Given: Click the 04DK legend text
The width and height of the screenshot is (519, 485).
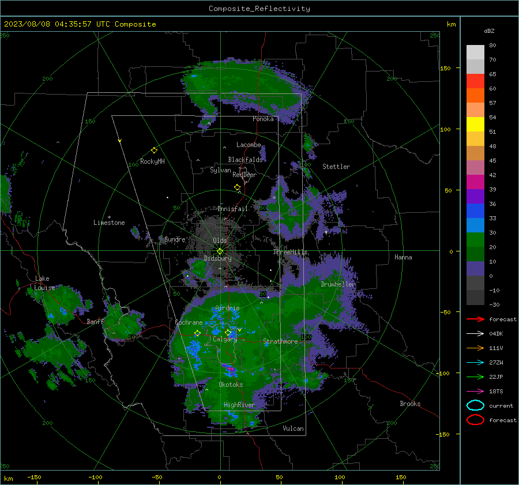Looking at the screenshot, I should click(x=496, y=333).
